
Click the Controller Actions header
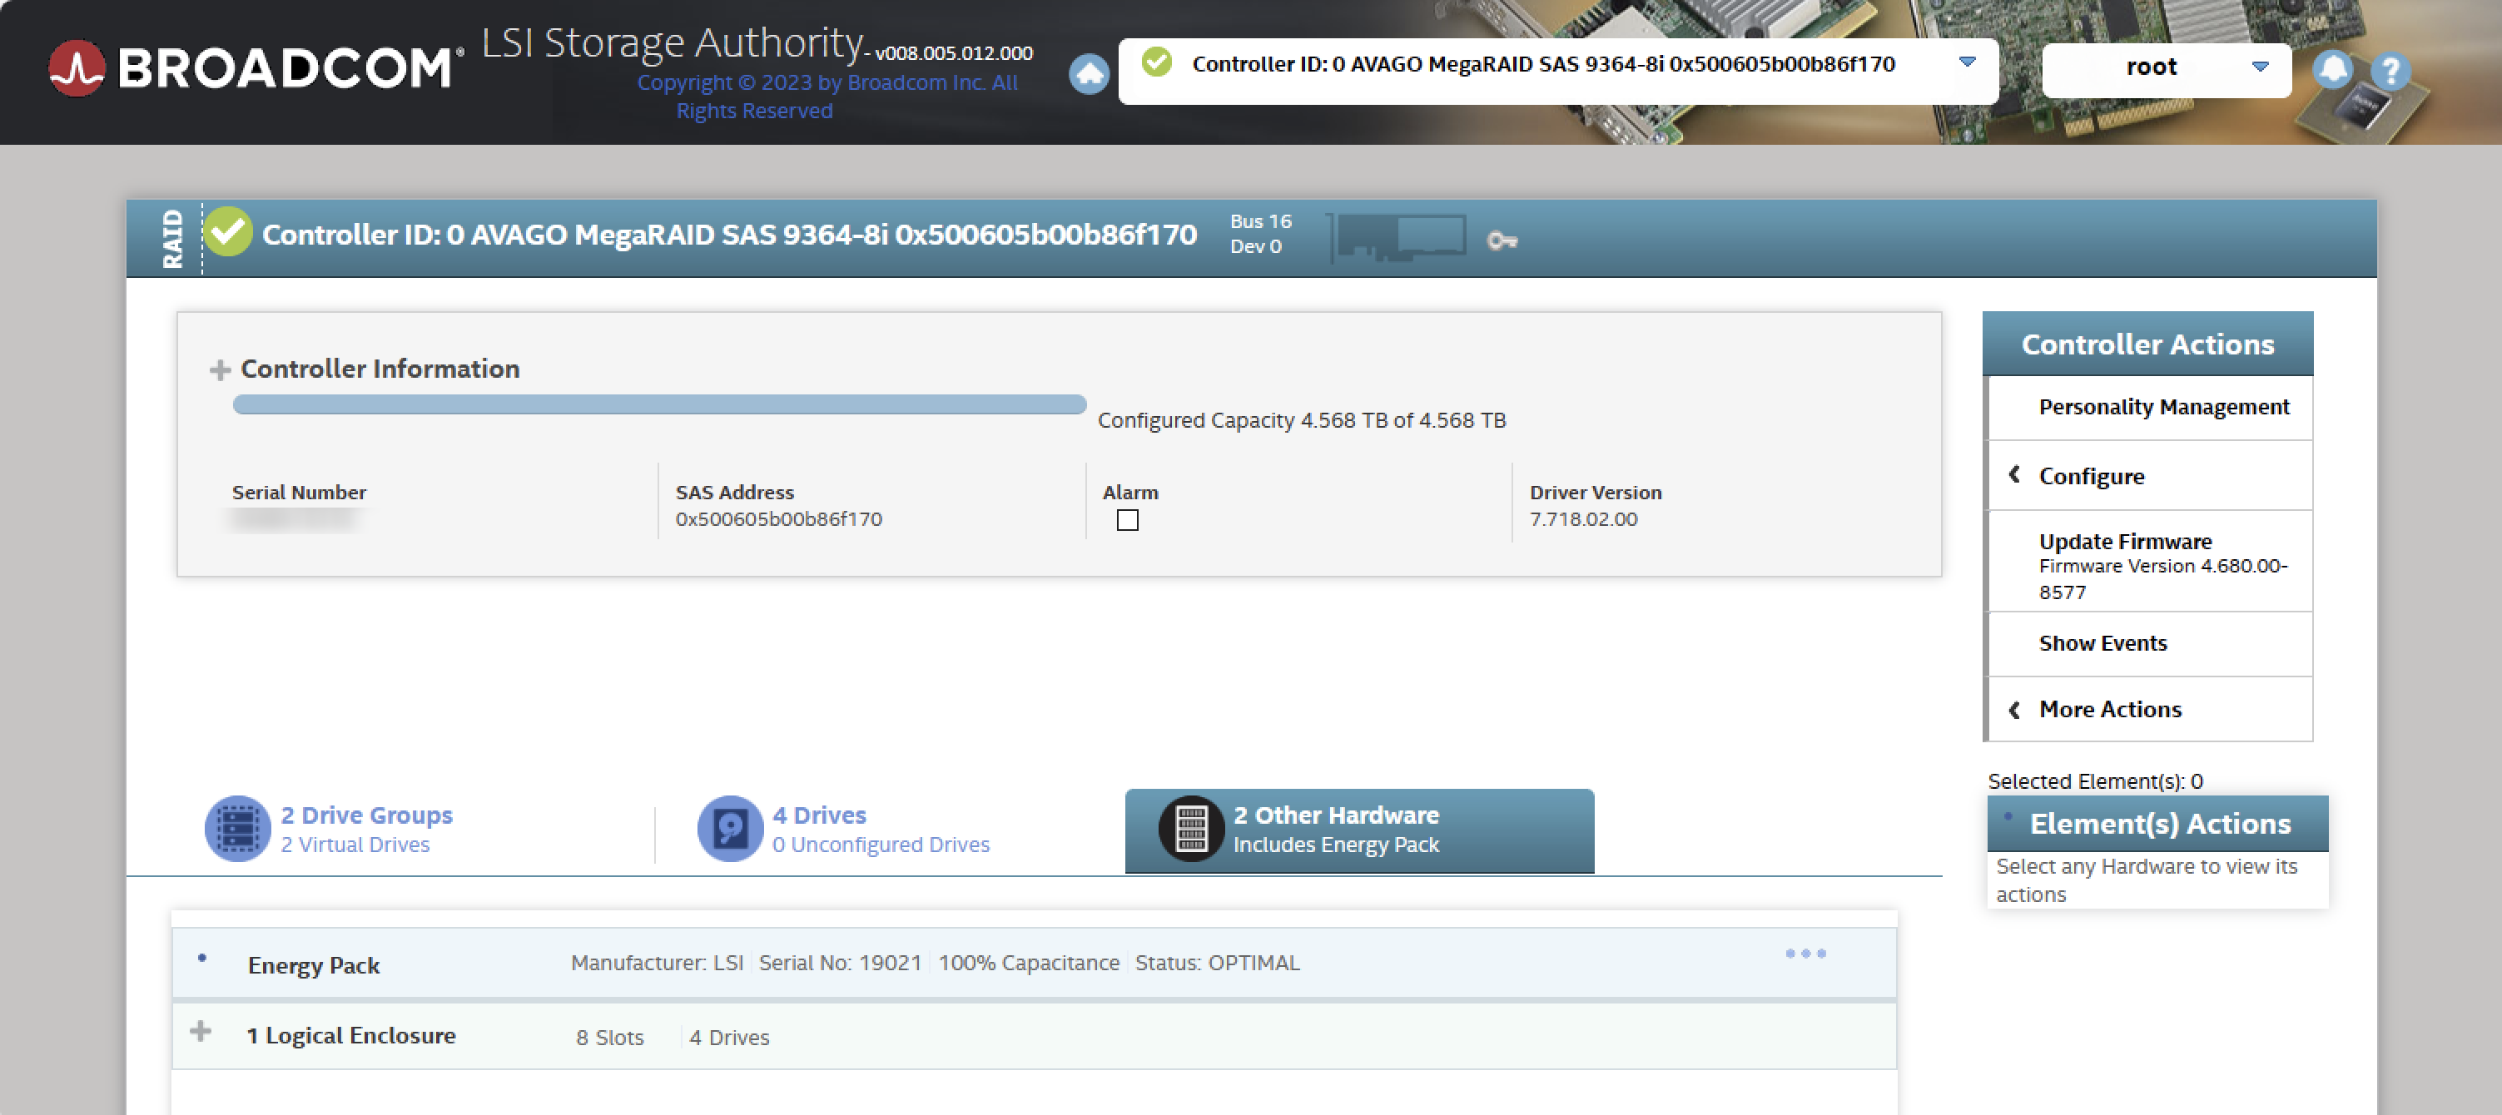2147,344
